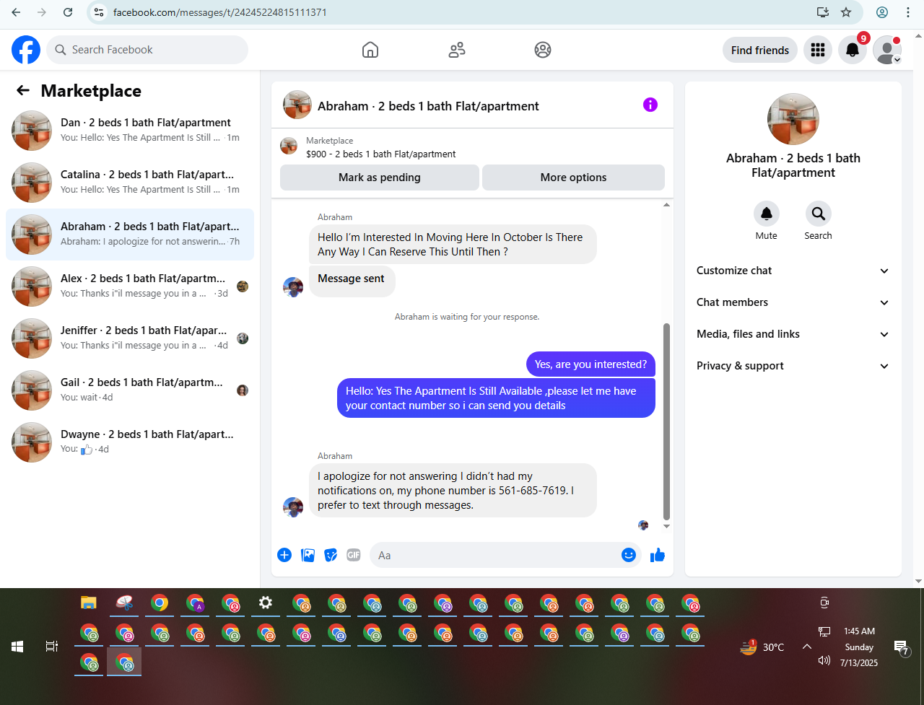924x705 pixels.
Task: Expand the Customize chat section
Action: (x=793, y=271)
